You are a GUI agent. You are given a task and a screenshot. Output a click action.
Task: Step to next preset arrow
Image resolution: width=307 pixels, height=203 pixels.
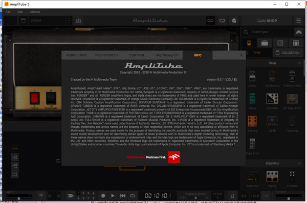tap(69, 22)
